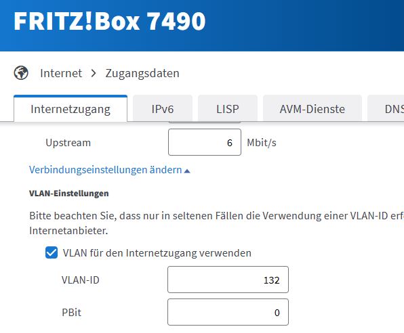Open the DNS tab at right edge

click(x=386, y=109)
